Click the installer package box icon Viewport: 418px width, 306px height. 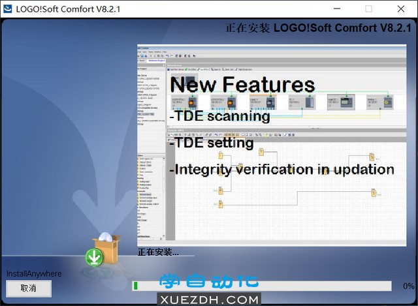click(108, 249)
